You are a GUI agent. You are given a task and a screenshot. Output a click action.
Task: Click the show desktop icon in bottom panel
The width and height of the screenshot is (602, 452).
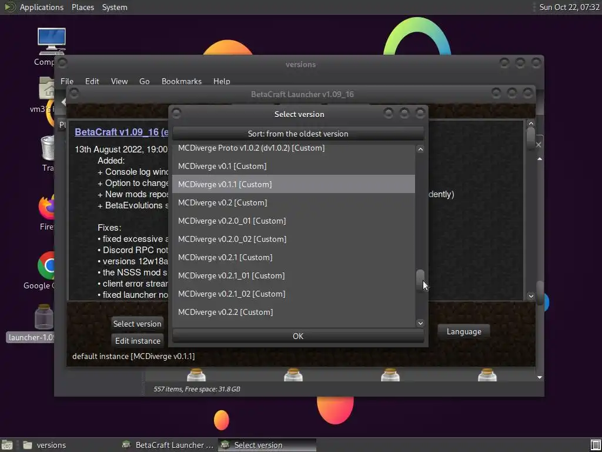click(7, 445)
